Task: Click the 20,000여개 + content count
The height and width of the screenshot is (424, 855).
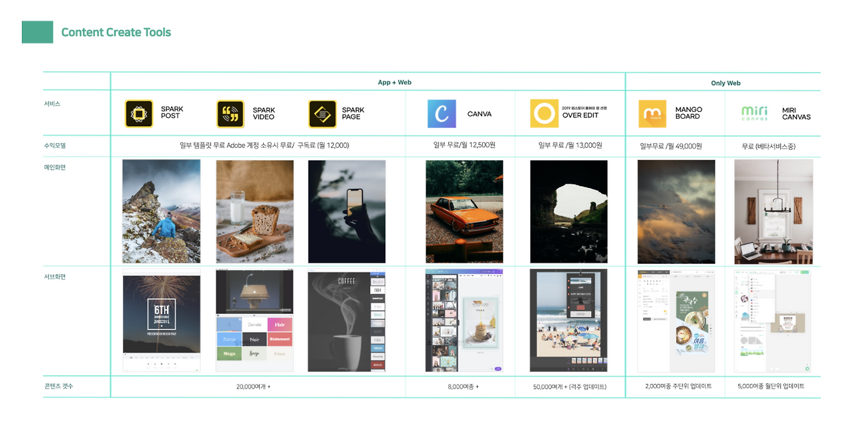Action: [x=253, y=387]
